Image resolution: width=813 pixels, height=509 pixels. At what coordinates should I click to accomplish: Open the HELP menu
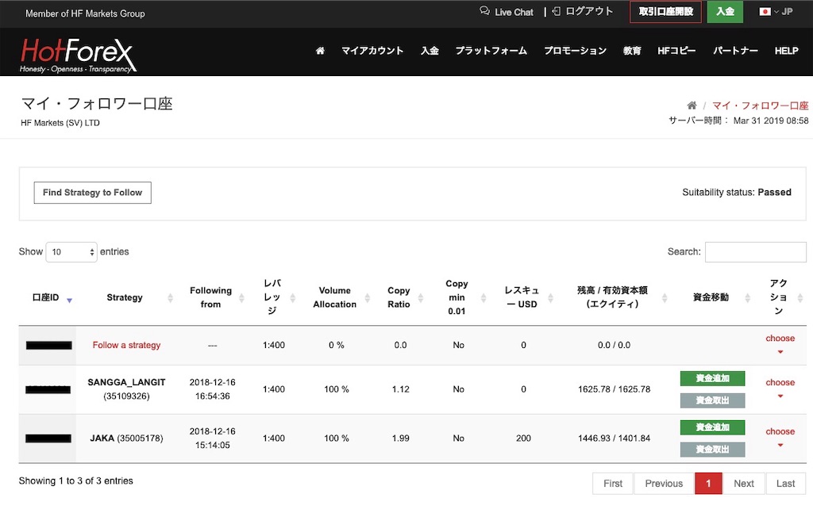(x=787, y=51)
